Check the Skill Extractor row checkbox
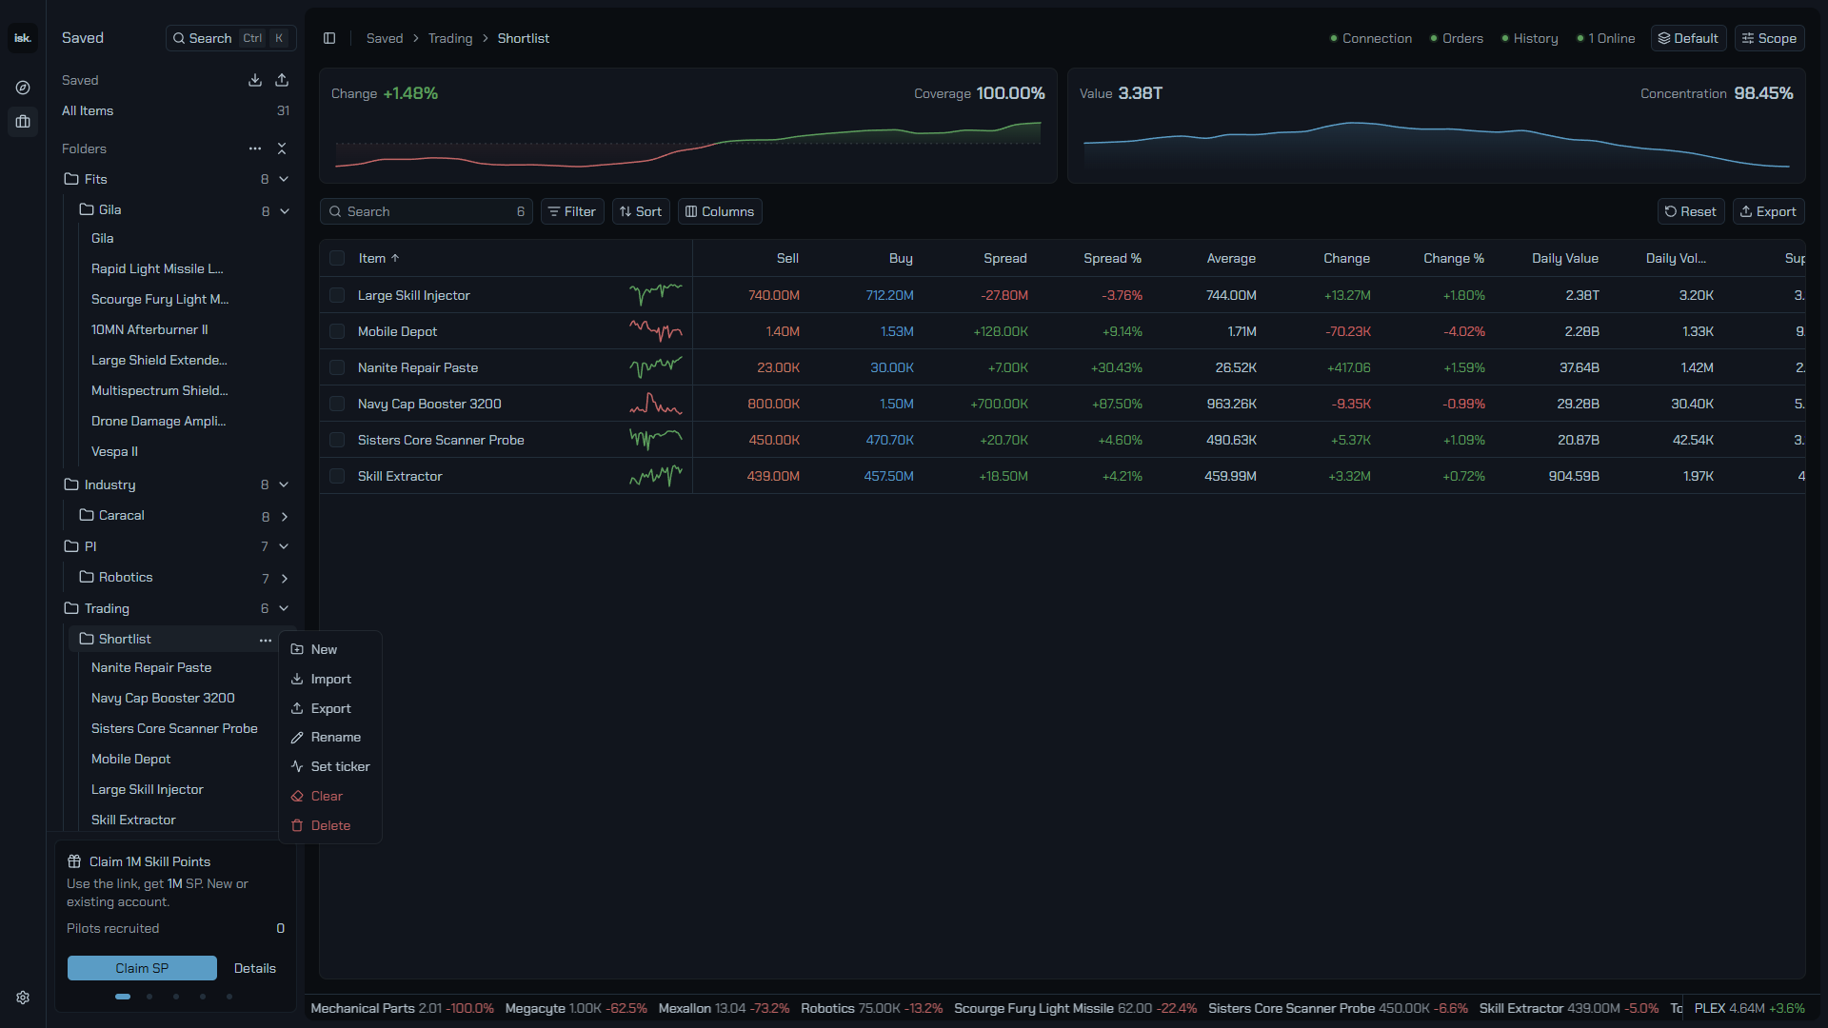This screenshot has width=1828, height=1028. (x=337, y=476)
